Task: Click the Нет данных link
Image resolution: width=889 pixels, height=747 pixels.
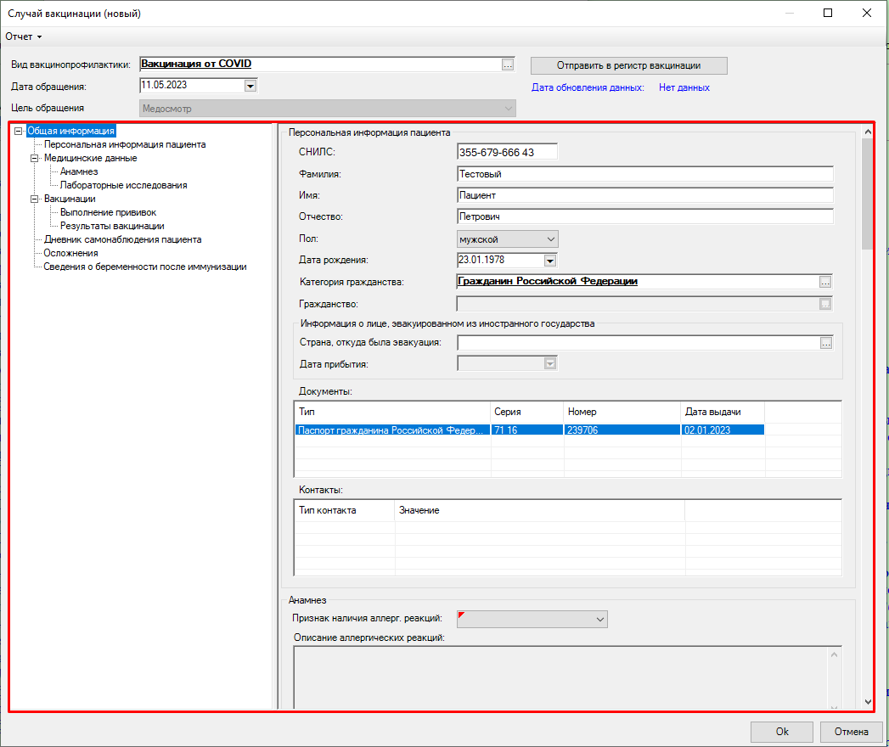Action: 684,87
